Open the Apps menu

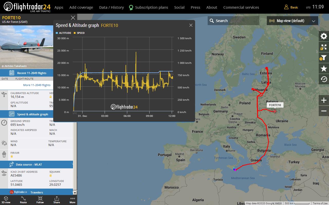pyautogui.click(x=59, y=7)
